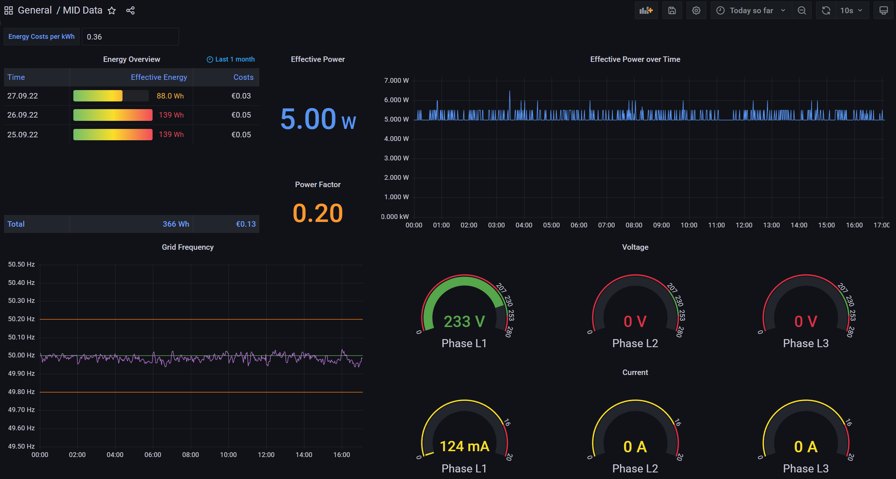Sort table by Costs column
Image resolution: width=896 pixels, height=479 pixels.
(x=243, y=77)
